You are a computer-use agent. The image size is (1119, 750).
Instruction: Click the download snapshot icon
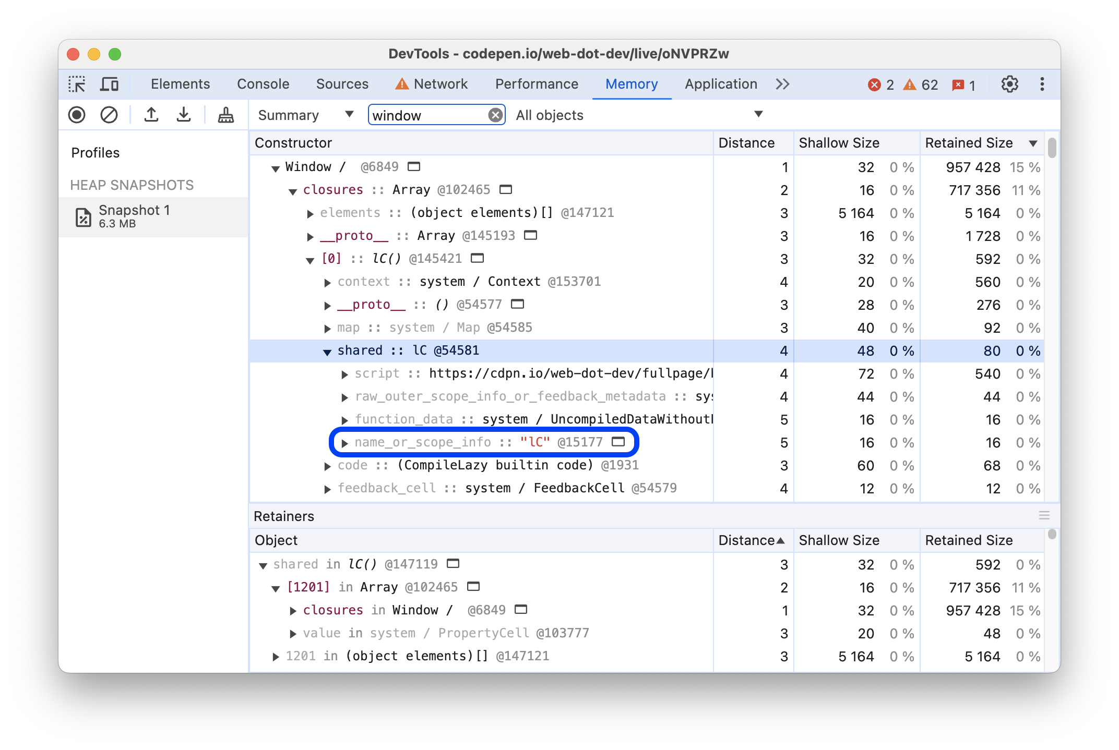tap(184, 115)
